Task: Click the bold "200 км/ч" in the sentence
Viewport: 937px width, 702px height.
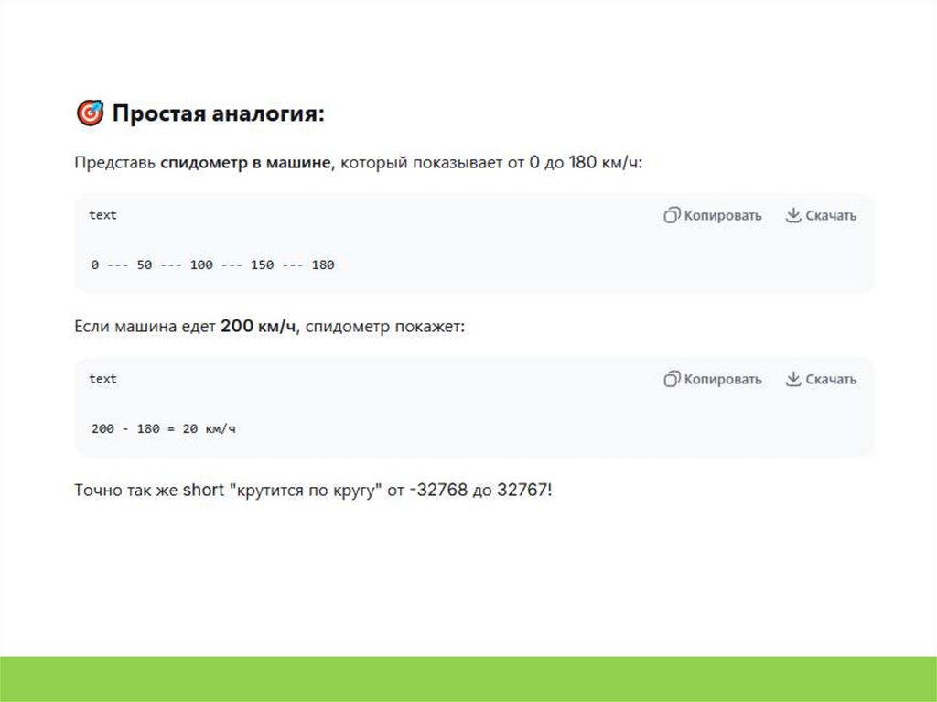Action: (259, 327)
